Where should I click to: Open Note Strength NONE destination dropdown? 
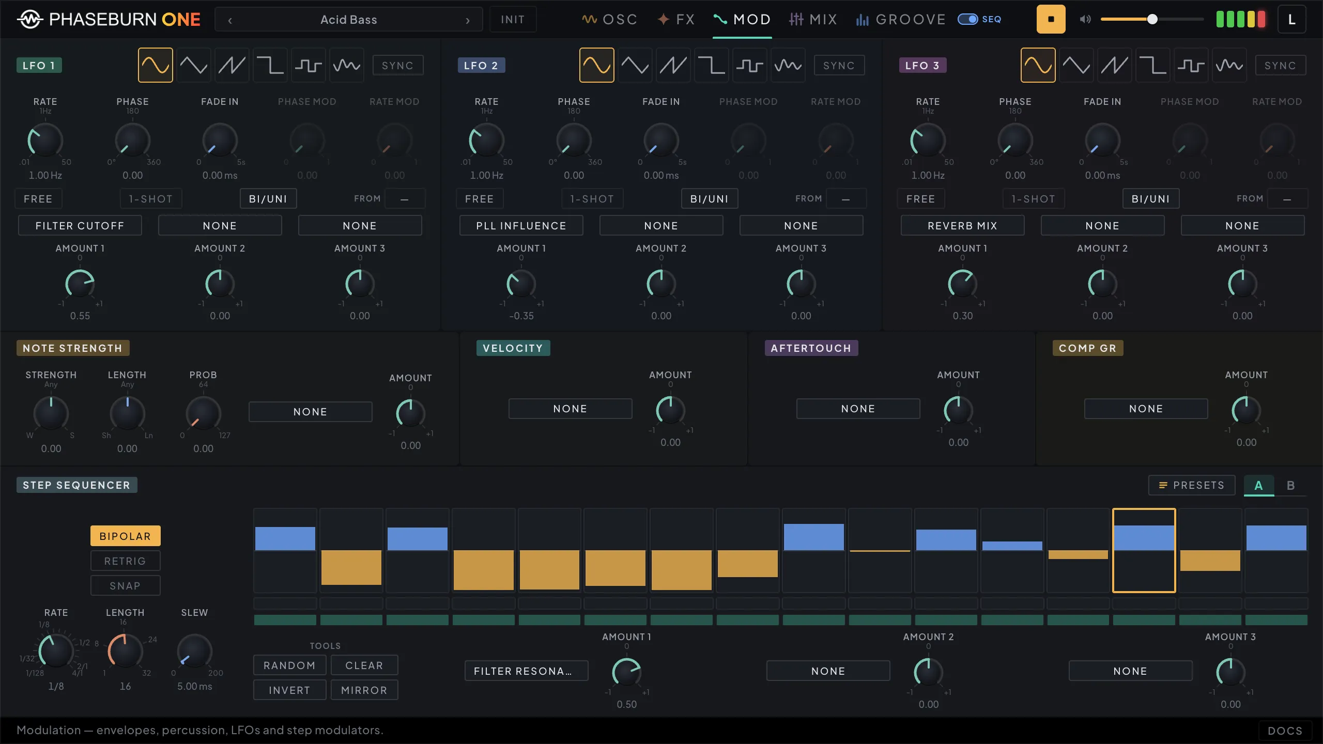coord(311,411)
